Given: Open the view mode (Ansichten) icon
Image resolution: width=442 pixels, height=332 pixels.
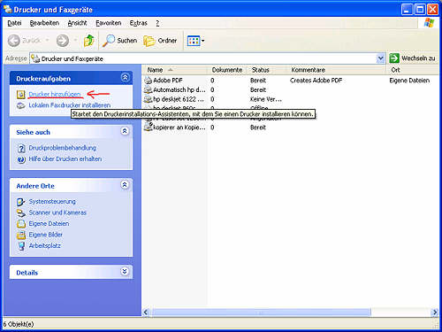Looking at the screenshot, I should point(194,41).
